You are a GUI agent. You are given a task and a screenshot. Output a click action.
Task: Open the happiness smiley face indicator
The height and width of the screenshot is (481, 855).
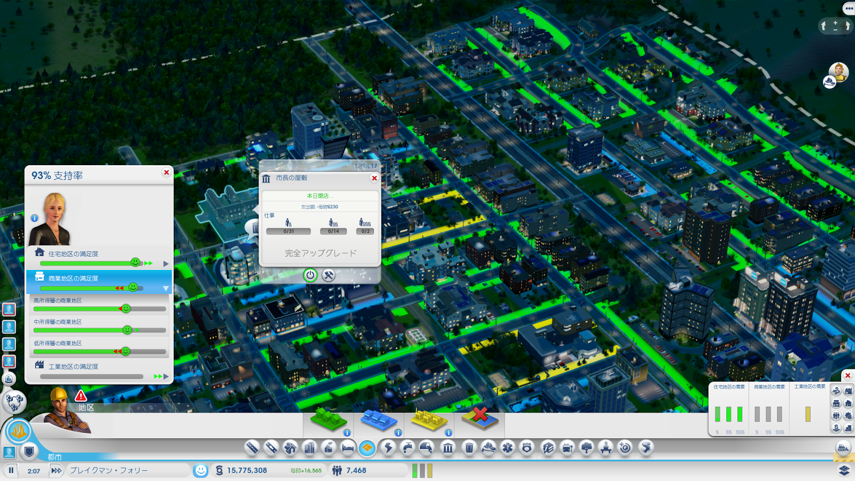coord(200,470)
